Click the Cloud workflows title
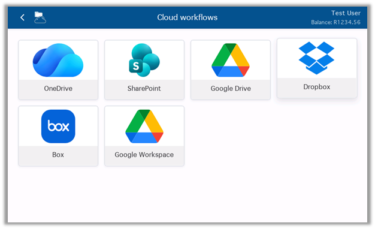 (187, 17)
